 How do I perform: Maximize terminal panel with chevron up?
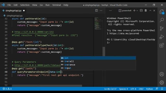pyautogui.click(x=150, y=11)
